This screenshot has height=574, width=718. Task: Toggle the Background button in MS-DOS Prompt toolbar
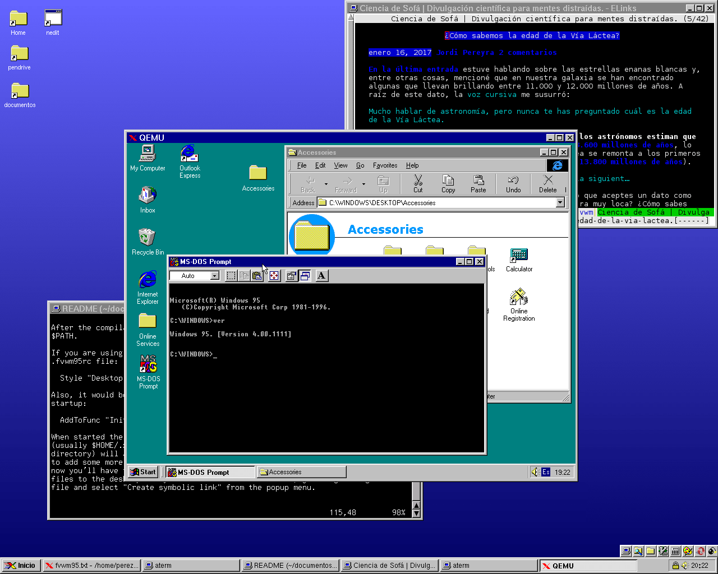(x=305, y=276)
